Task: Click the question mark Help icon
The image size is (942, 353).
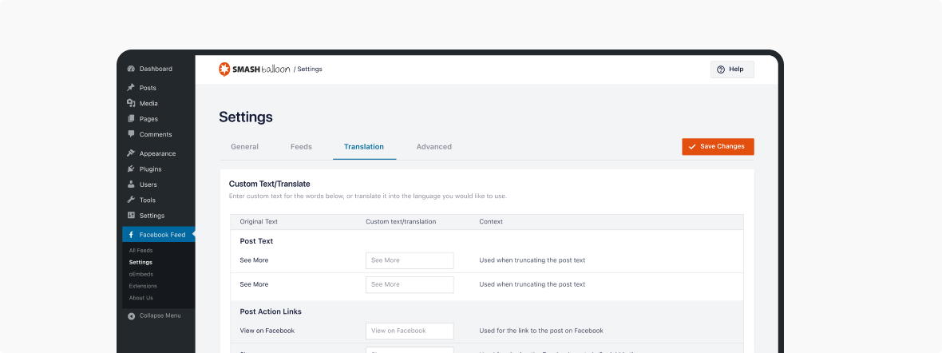Action: coord(721,69)
